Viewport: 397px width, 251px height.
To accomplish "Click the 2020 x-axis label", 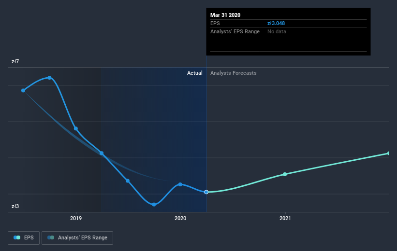I will pos(180,218).
